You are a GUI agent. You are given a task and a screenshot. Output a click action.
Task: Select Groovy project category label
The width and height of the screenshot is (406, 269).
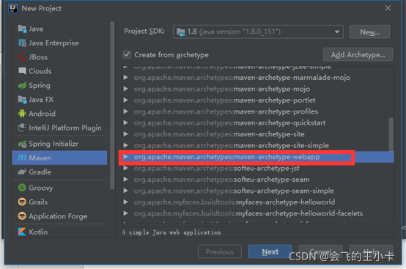point(40,188)
